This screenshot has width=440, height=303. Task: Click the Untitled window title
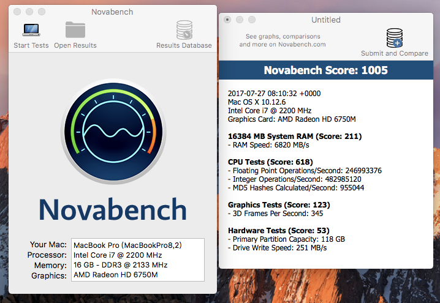pos(326,20)
